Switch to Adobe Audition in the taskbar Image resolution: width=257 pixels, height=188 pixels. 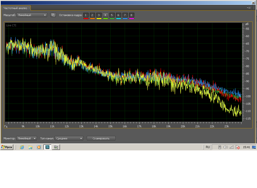(x=47, y=147)
